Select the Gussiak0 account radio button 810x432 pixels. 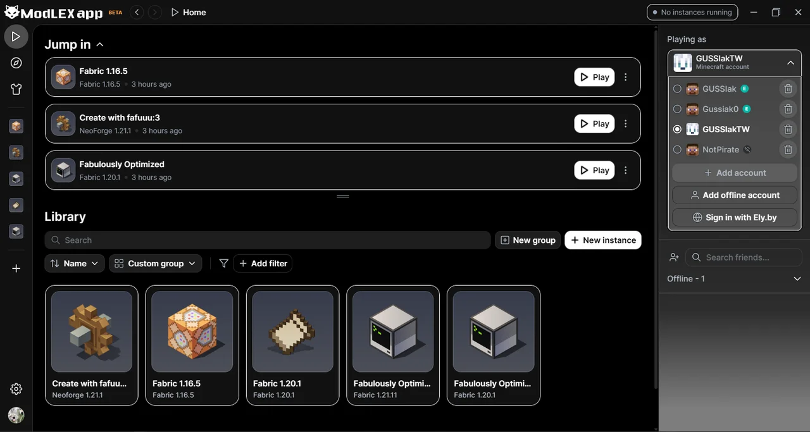677,109
